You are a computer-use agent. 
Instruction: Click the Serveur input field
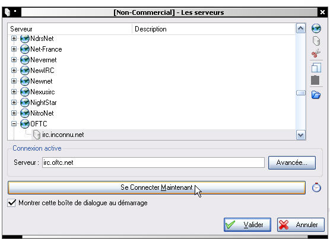pos(153,162)
